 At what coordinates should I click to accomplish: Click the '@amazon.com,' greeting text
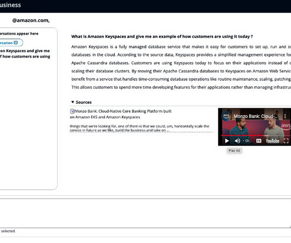point(31,20)
